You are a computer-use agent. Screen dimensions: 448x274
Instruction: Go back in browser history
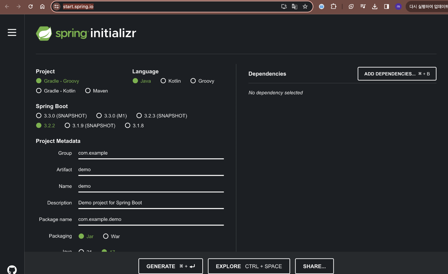tap(7, 7)
